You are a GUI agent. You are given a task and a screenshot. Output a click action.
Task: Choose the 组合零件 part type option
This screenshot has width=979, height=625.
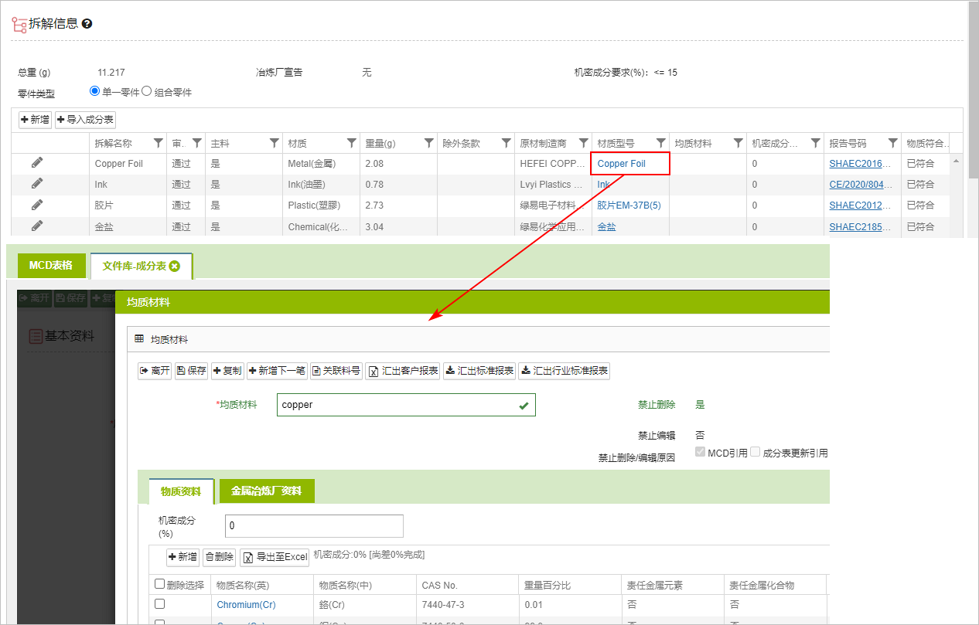point(146,91)
